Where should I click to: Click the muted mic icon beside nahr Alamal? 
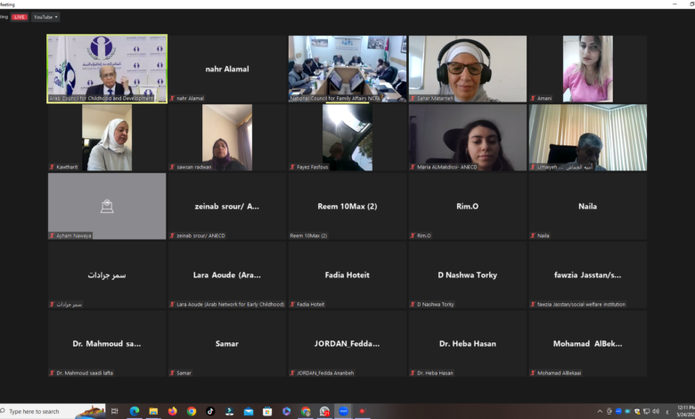click(173, 98)
